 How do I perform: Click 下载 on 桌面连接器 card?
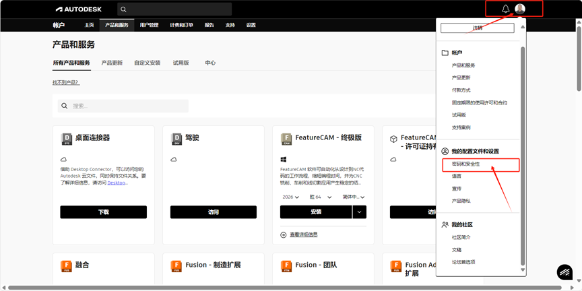tap(104, 212)
